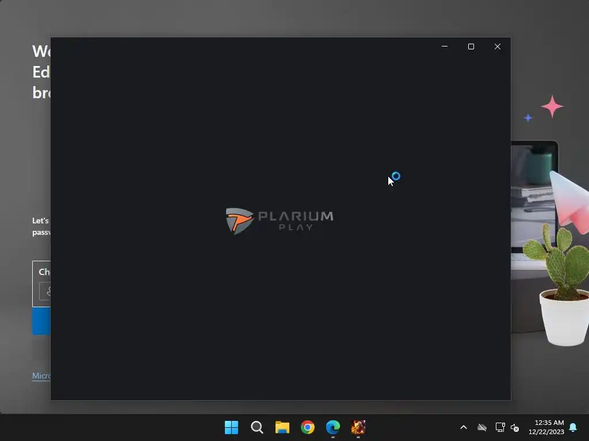Open muted volume tray icon

pyautogui.click(x=515, y=427)
